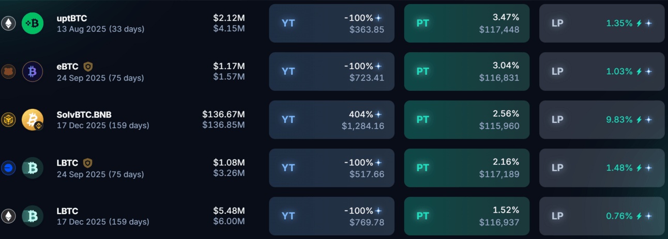Click the Ethereum chain icon in uptBTC row
668x239 pixels.
click(x=8, y=23)
